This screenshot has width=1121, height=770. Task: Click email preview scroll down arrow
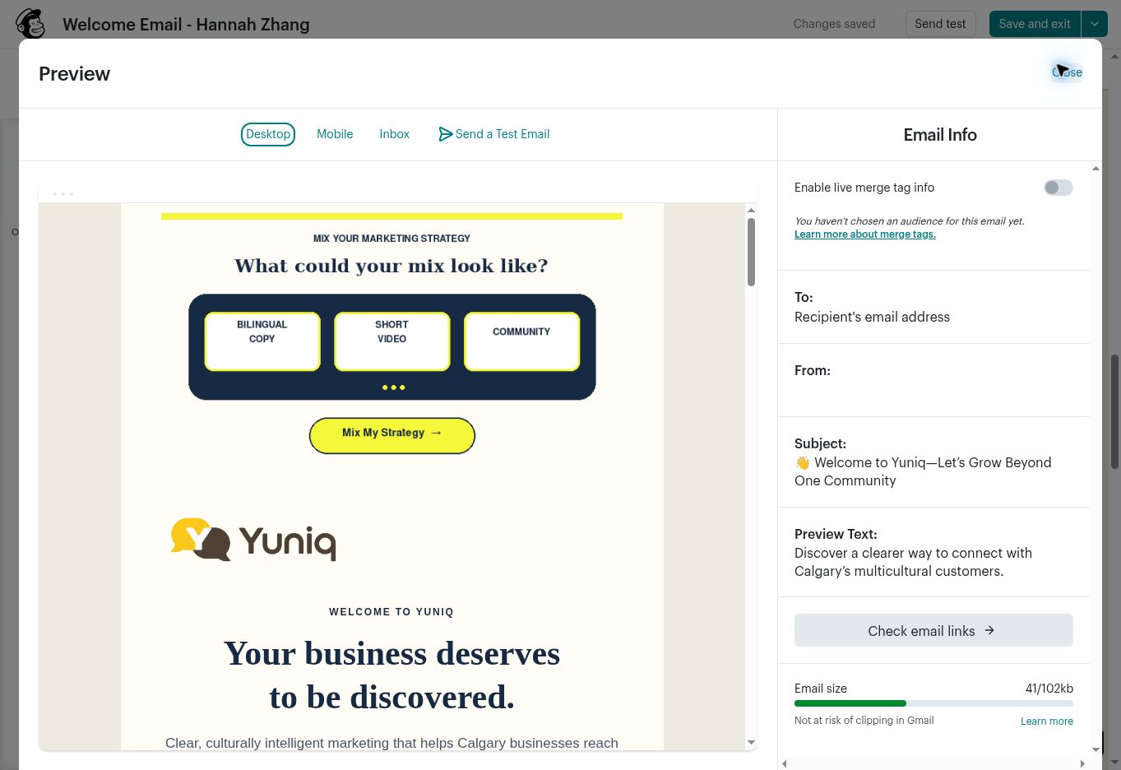click(x=751, y=743)
